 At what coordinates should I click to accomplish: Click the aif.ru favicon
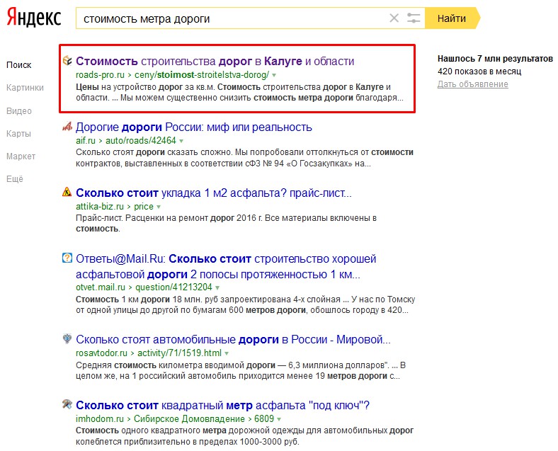(x=67, y=126)
